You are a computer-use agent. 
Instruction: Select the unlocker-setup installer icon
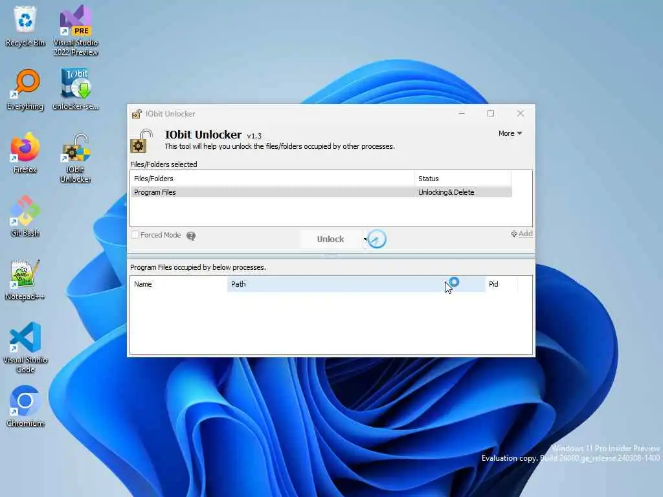click(75, 89)
